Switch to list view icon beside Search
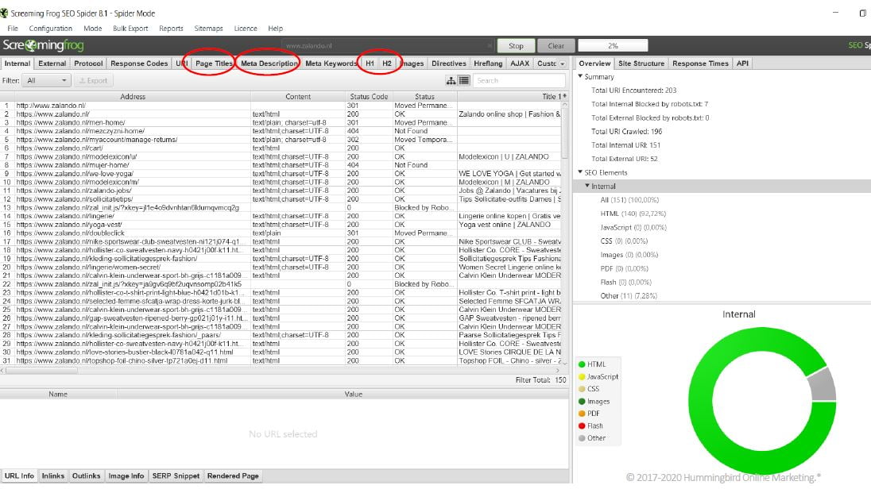This screenshot has width=871, height=489. tap(464, 80)
